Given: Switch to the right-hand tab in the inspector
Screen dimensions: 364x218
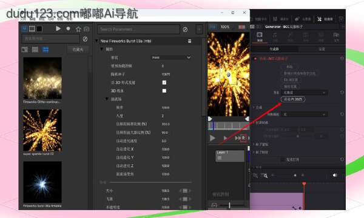Looking at the screenshot, I should (322, 49).
